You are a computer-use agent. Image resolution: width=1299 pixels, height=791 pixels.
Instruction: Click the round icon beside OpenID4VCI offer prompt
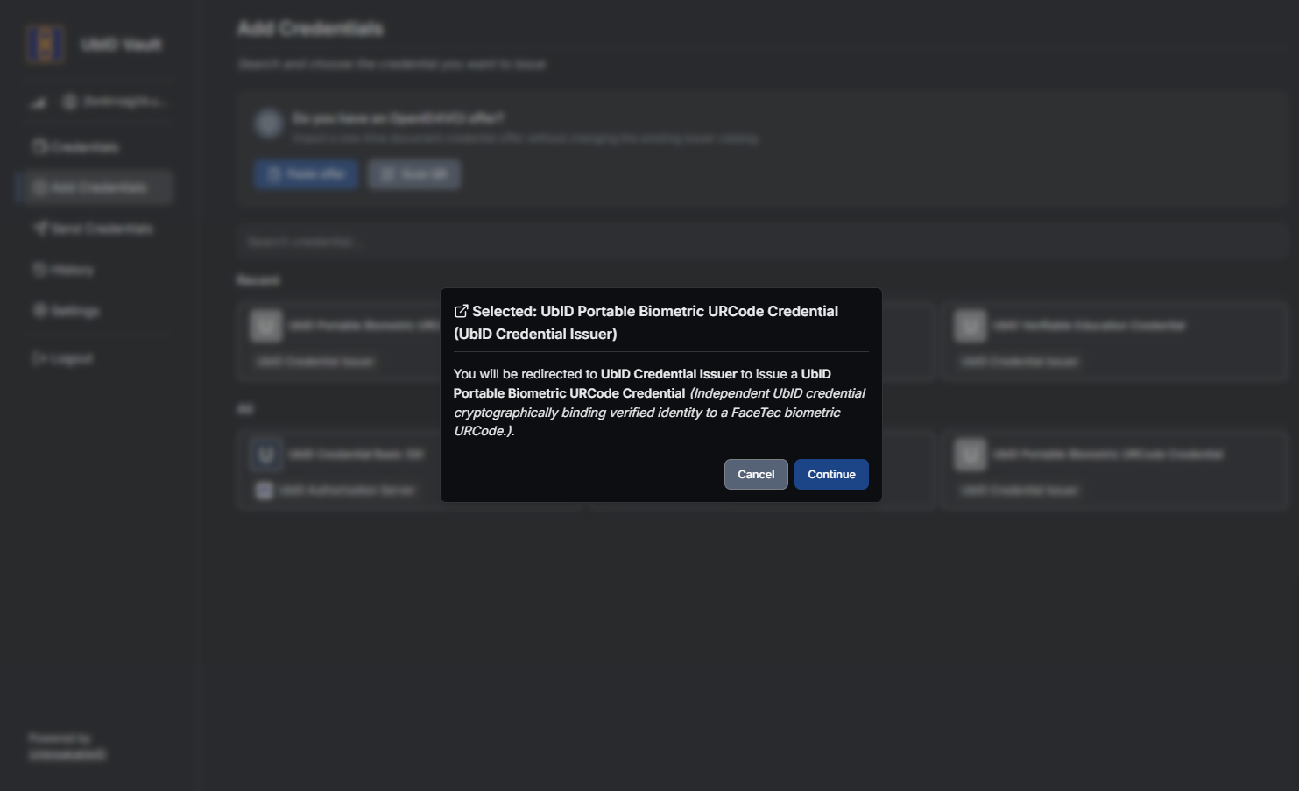point(269,124)
